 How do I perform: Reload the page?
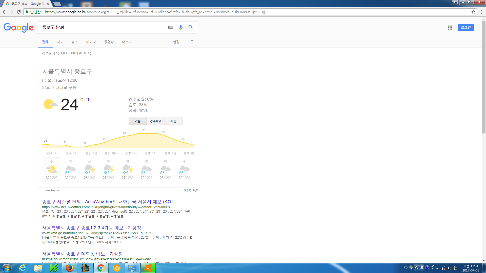point(19,12)
